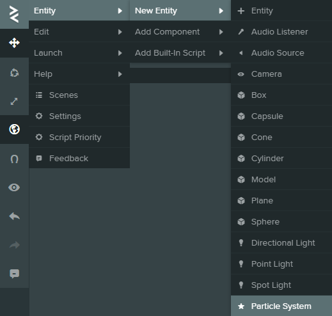Create a Plane entity
This screenshot has width=332, height=316.
(x=281, y=200)
